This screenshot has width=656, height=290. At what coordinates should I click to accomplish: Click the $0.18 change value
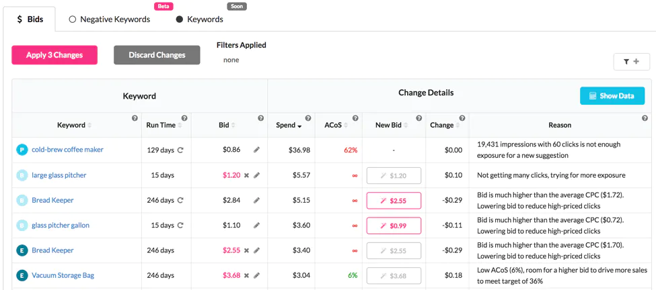453,275
